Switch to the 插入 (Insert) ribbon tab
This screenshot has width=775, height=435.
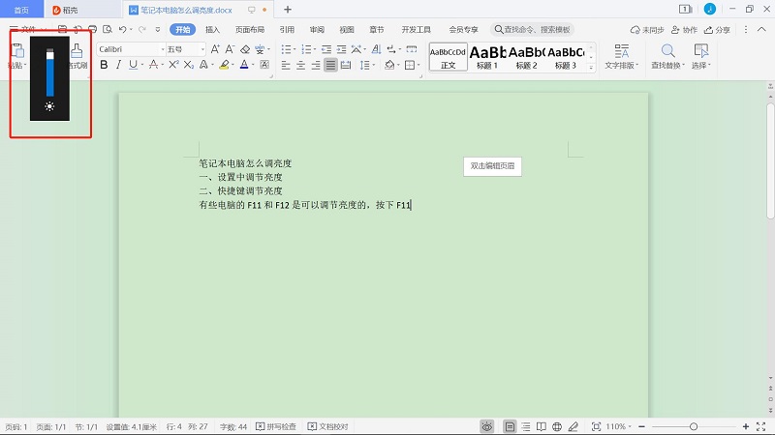tap(212, 30)
